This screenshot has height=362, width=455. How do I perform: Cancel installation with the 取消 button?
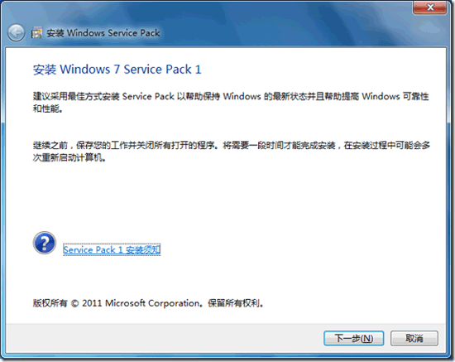[414, 338]
